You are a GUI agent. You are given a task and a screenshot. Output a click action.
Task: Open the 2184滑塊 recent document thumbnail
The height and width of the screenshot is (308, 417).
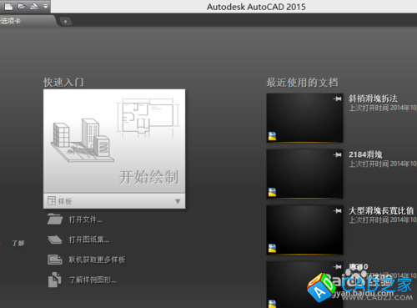tap(304, 174)
